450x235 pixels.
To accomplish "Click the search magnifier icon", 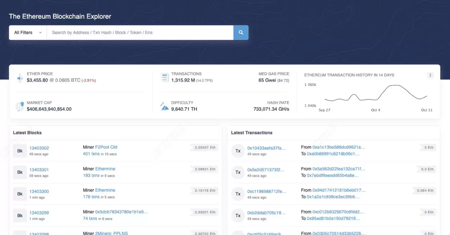I will (x=241, y=32).
